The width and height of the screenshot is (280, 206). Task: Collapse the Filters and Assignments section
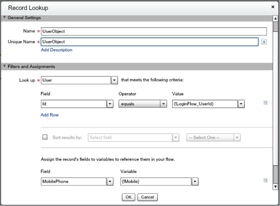click(x=4, y=66)
